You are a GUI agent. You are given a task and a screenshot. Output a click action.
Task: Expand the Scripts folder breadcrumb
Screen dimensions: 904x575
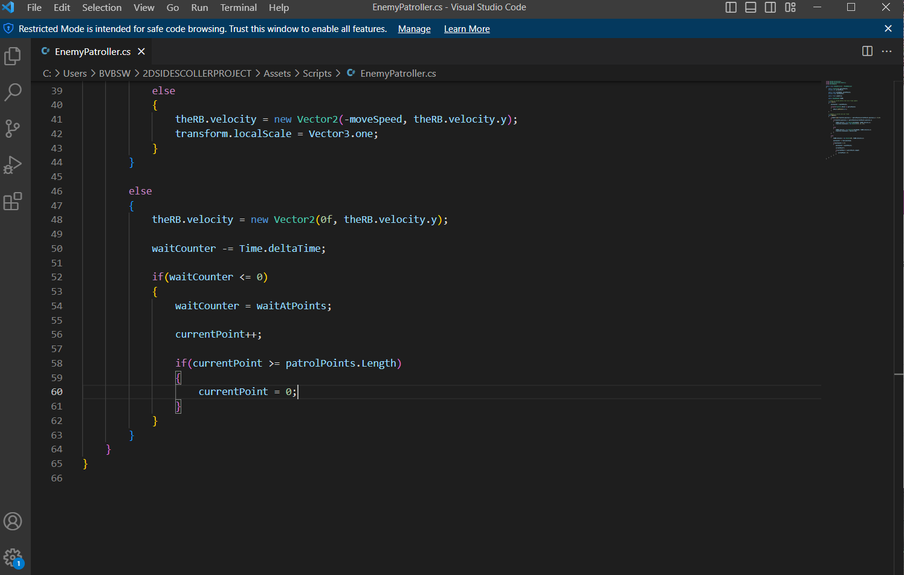point(317,73)
